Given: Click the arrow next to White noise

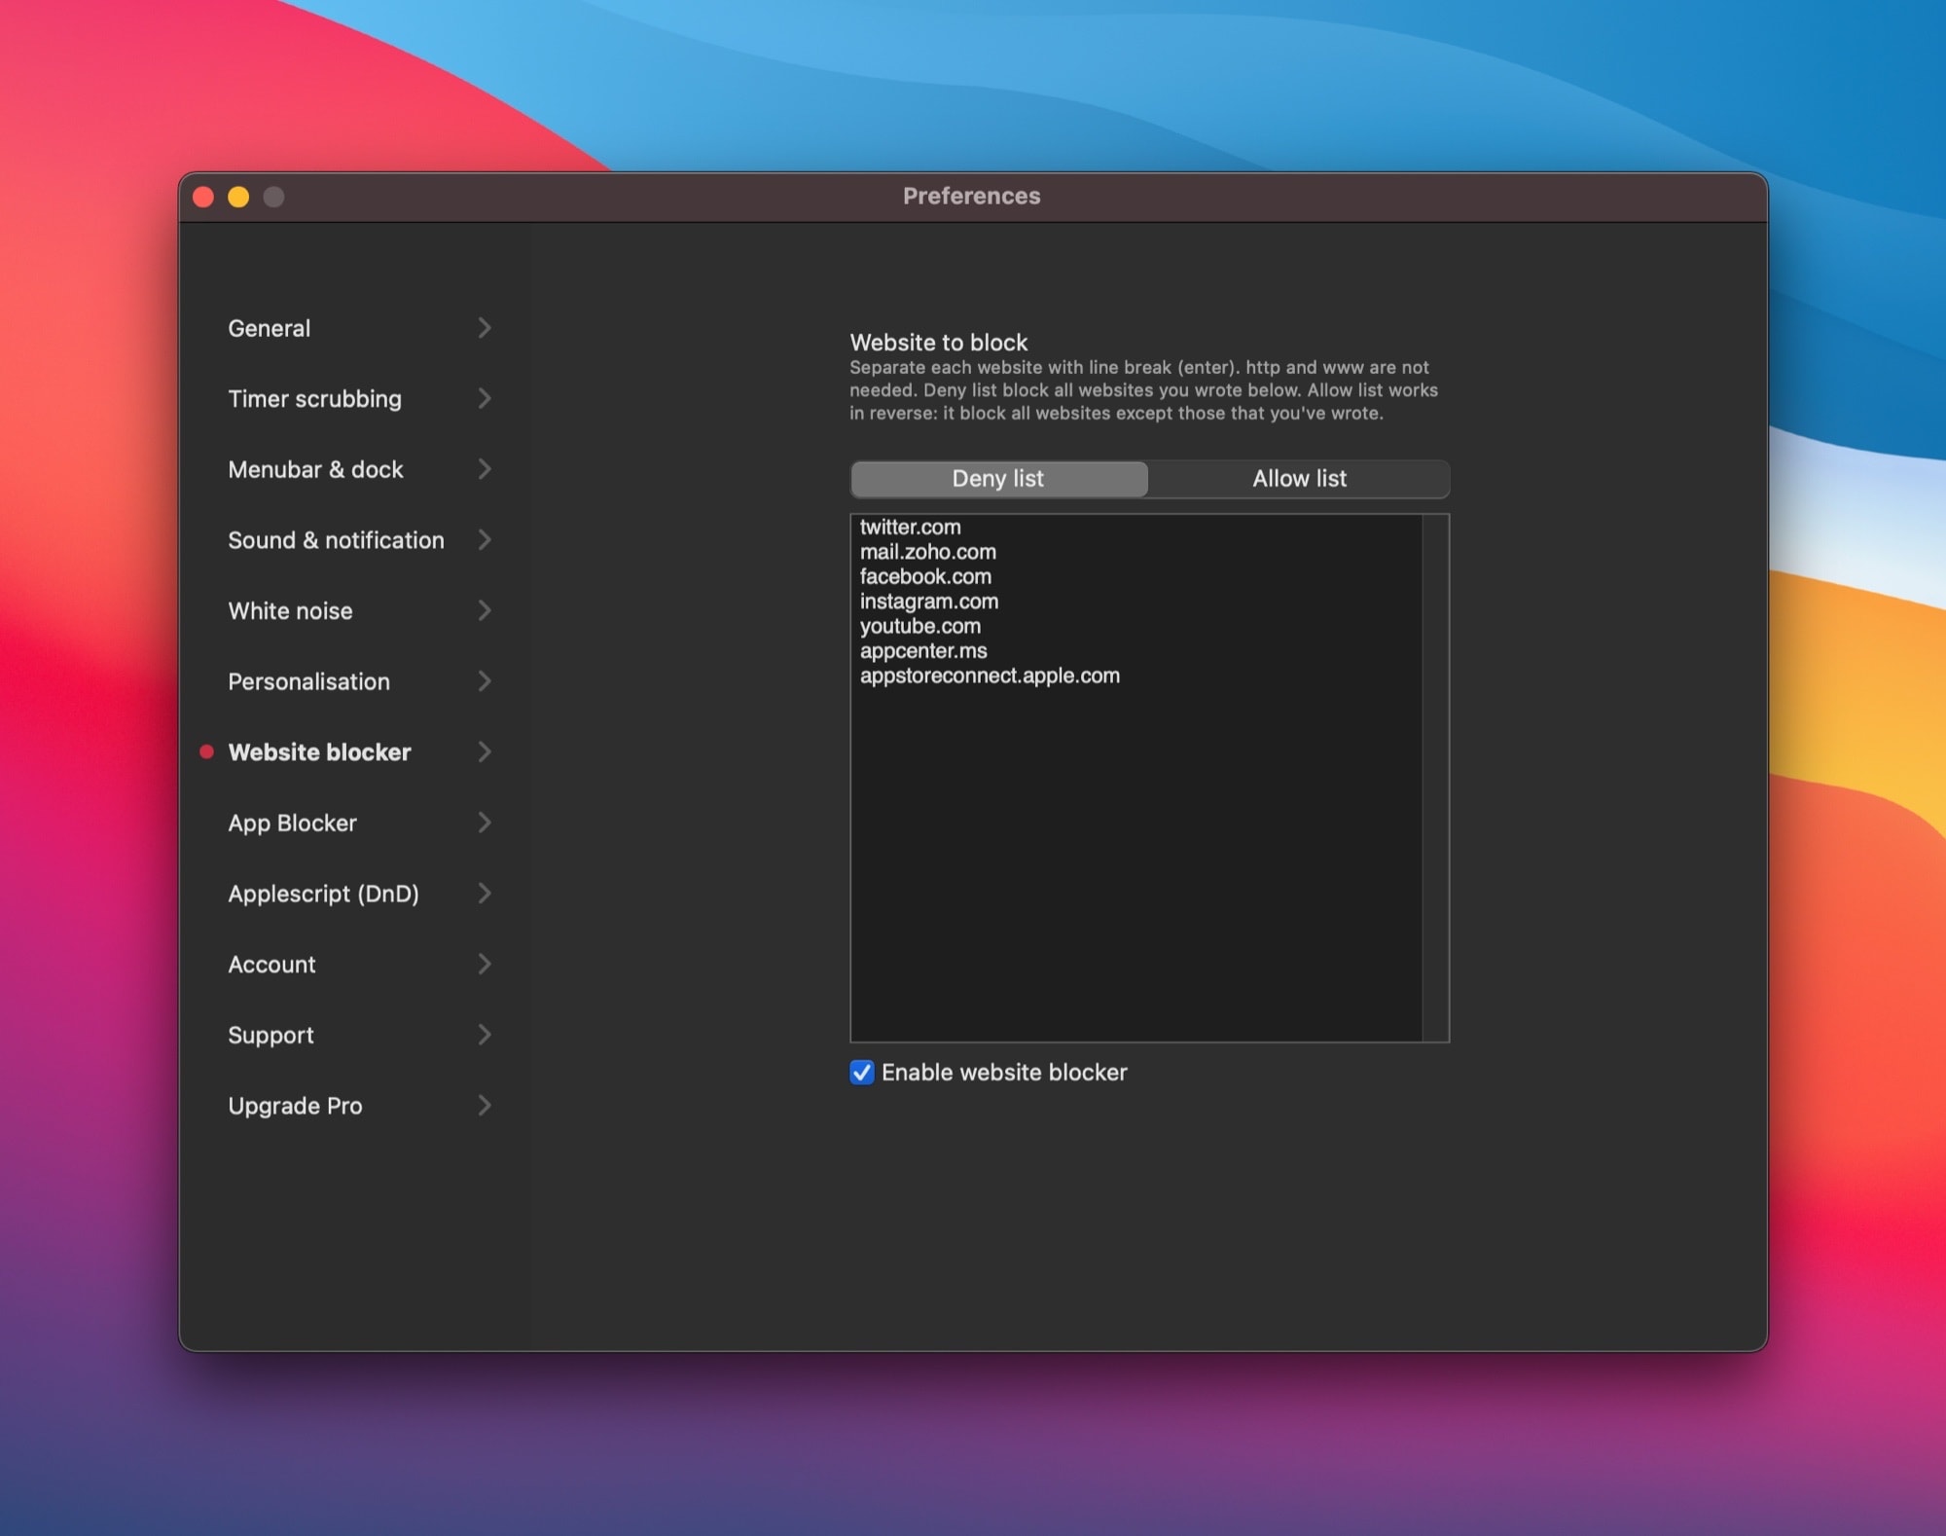Looking at the screenshot, I should [484, 610].
